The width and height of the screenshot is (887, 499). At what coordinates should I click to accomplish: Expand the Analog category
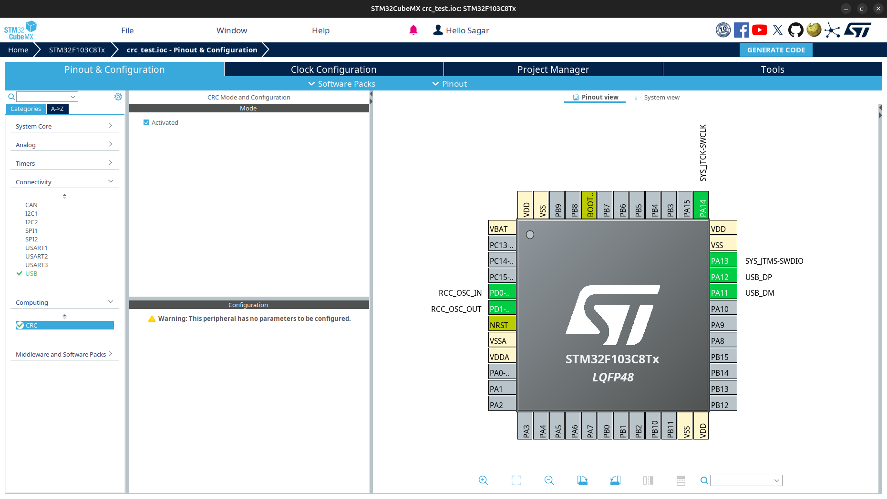(64, 145)
